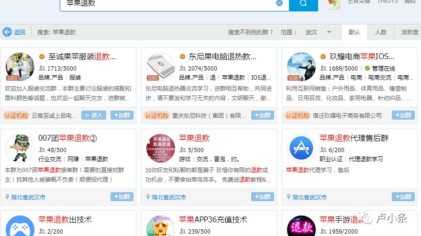Image resolution: width=421 pixels, height=236 pixels.
Task: Click +加群 on 007团苹果退款② card
Action: (x=122, y=196)
